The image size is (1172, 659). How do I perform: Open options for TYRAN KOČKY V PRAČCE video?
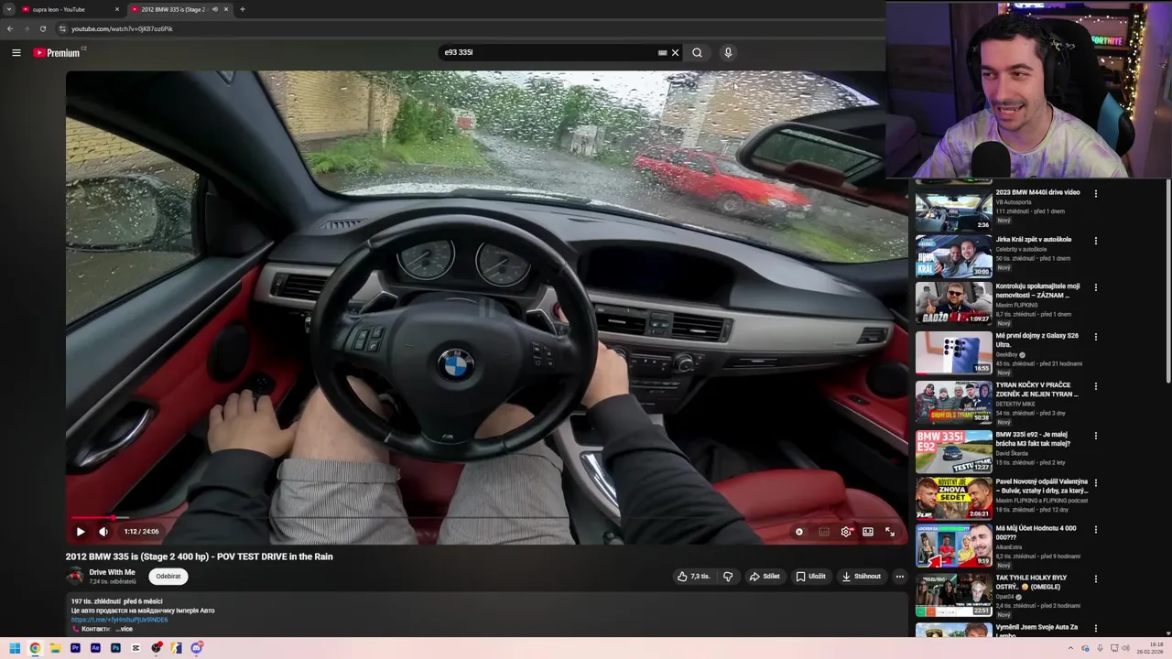click(1095, 386)
